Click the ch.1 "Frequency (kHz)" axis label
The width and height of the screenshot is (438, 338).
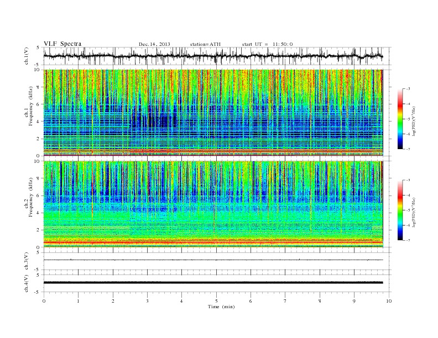point(31,106)
